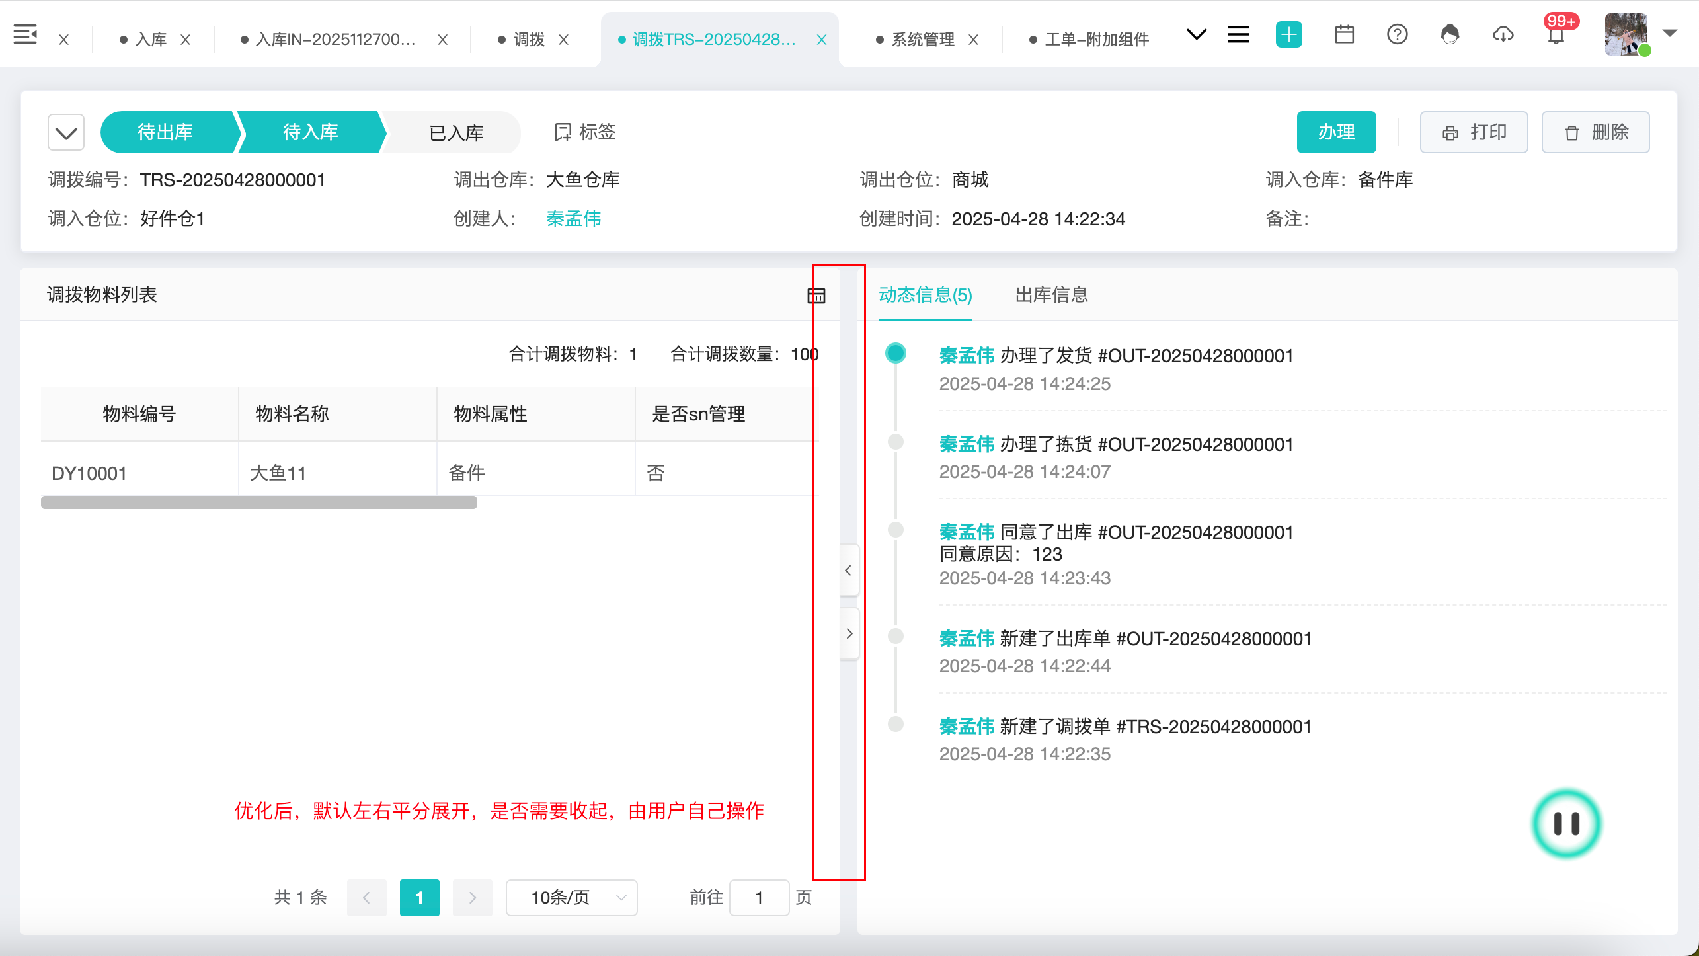Pause using the floating green button
1699x956 pixels.
click(x=1566, y=824)
